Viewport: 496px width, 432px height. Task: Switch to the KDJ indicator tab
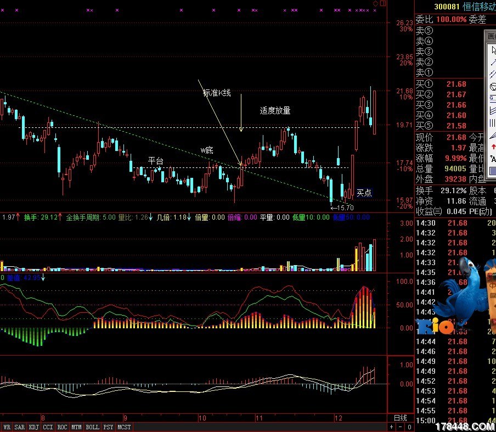pos(34,427)
